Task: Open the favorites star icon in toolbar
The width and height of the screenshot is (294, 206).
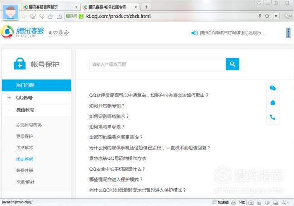Action: [x=51, y=16]
